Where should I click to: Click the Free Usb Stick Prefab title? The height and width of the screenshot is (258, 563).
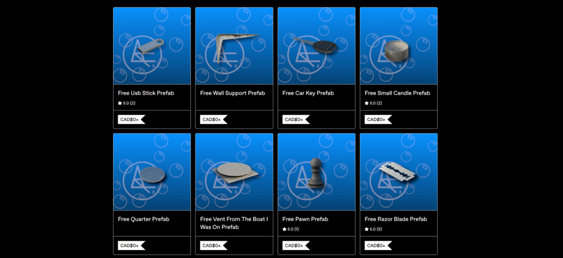[146, 93]
